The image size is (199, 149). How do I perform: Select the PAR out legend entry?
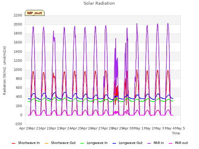point(178,143)
